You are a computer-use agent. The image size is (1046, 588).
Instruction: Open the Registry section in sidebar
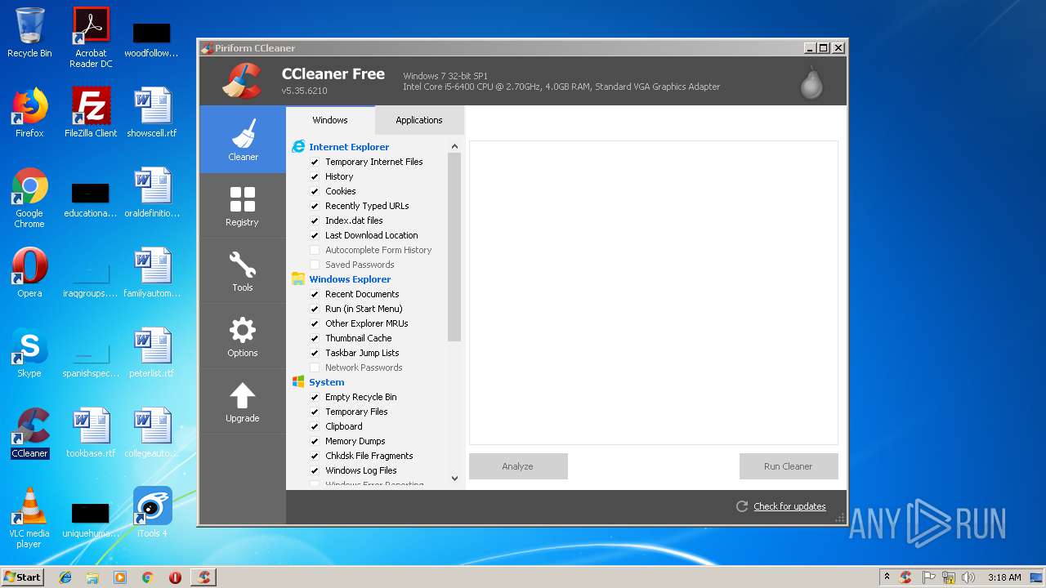point(243,206)
